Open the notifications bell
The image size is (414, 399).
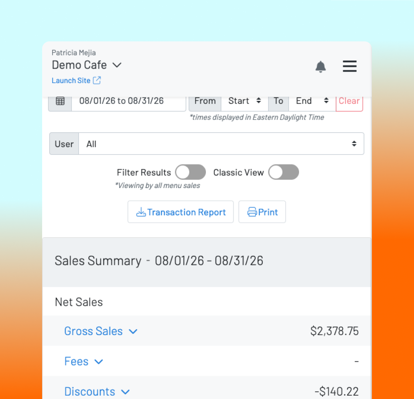[320, 66]
